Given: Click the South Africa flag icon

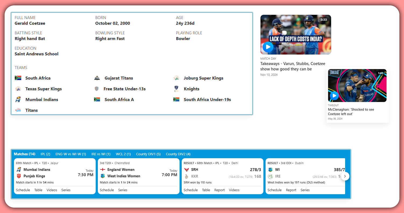Looking at the screenshot, I should pyautogui.click(x=18, y=78).
